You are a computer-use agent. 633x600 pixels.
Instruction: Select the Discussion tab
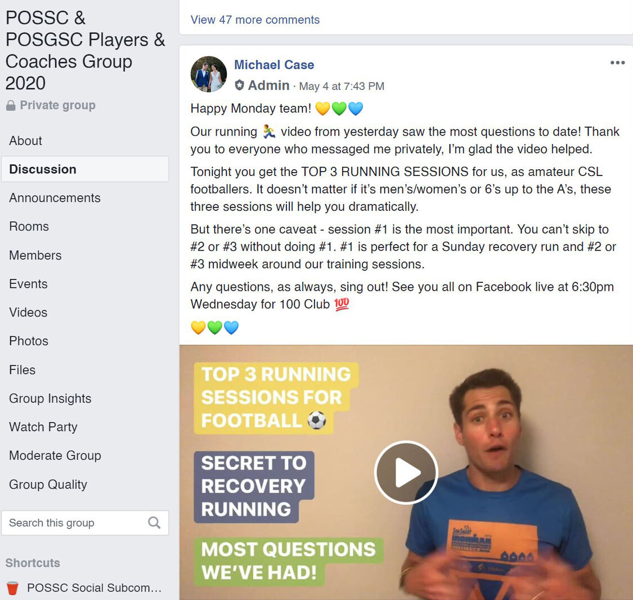pyautogui.click(x=85, y=169)
